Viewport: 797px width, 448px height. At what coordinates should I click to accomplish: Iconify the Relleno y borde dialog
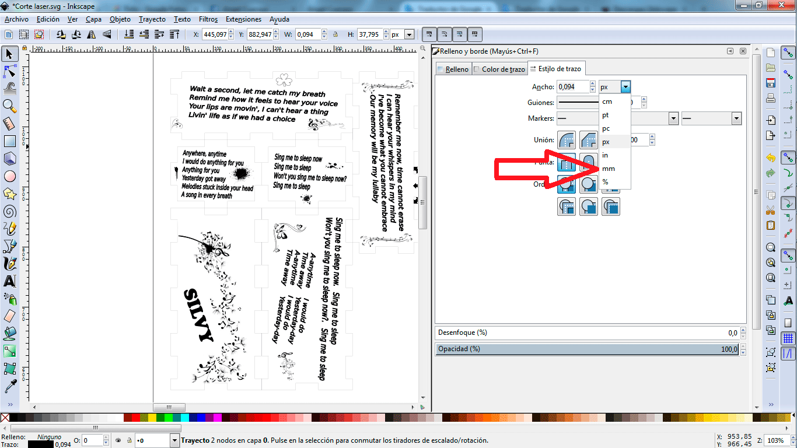[730, 51]
